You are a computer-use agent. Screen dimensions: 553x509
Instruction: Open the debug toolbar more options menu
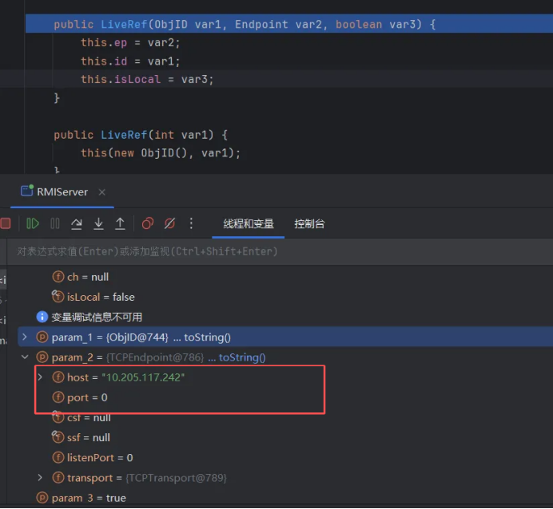191,224
